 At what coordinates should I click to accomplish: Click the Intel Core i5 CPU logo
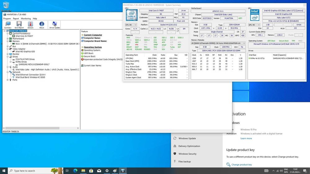tap(132, 15)
